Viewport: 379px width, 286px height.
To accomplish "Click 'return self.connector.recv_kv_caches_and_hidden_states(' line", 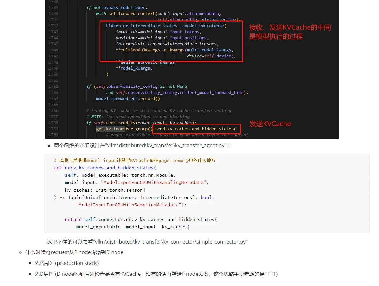I will pos(141,219).
